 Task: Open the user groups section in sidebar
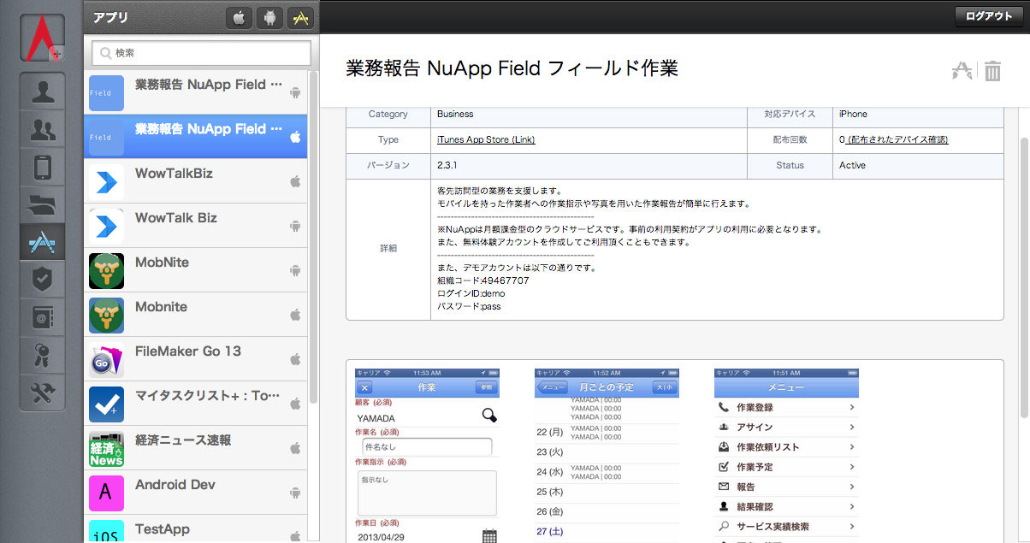click(x=42, y=130)
